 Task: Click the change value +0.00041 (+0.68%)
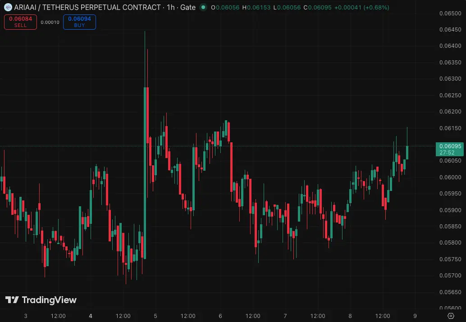(x=362, y=7)
